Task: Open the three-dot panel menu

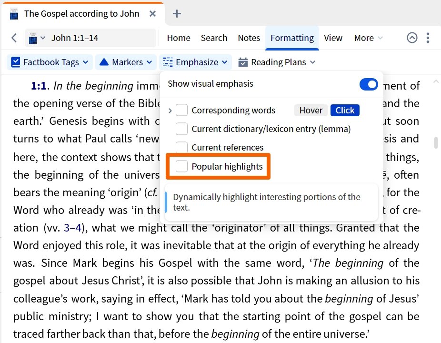Action: 428,38
